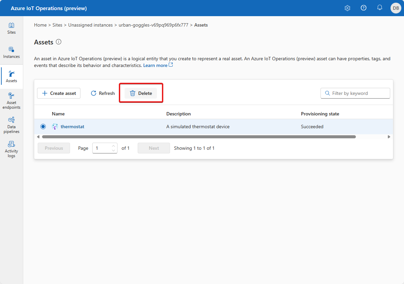Open the help question mark icon
This screenshot has width=404, height=284.
point(364,8)
